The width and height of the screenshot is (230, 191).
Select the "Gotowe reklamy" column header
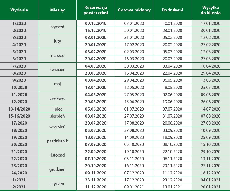point(134,10)
